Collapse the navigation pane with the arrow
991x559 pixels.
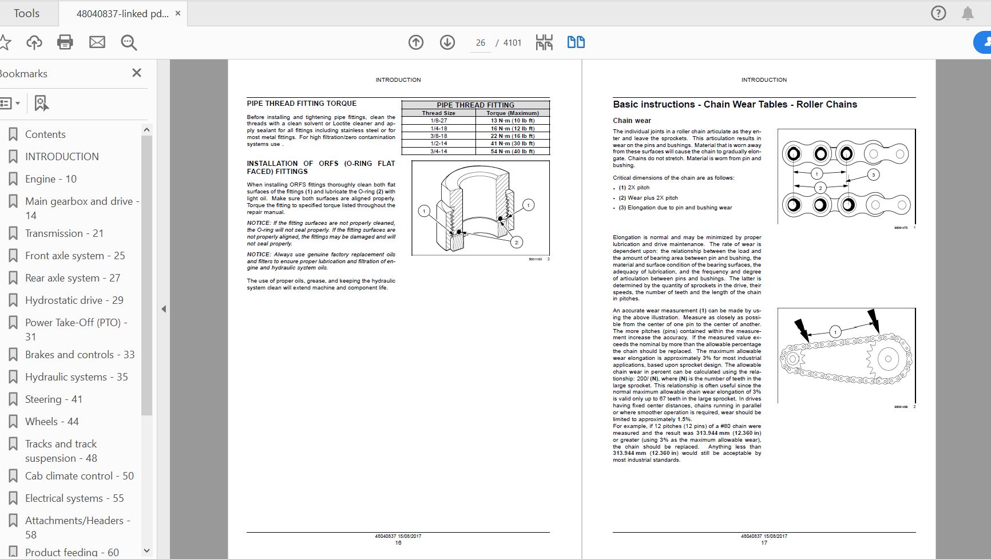point(164,309)
